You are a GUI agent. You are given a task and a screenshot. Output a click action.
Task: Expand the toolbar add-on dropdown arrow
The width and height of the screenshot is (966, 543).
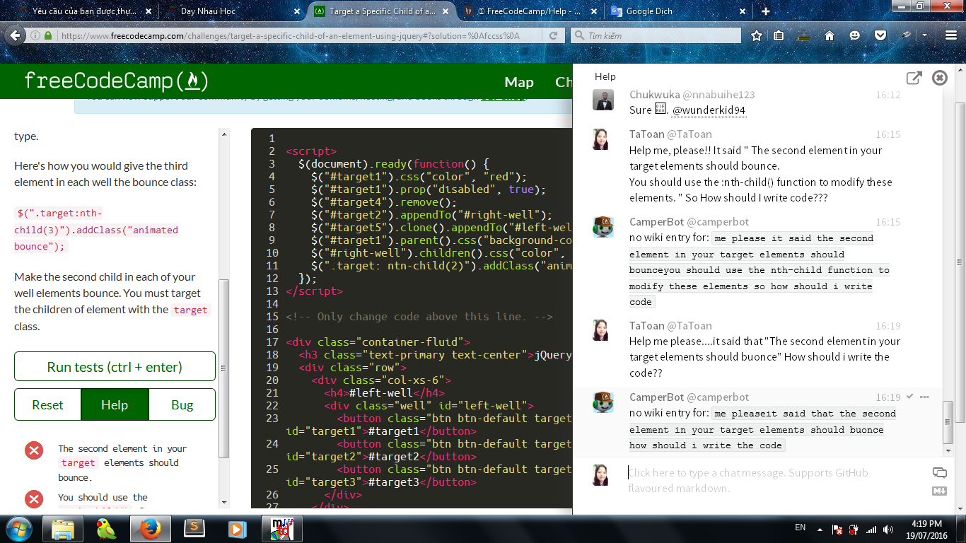click(x=924, y=35)
